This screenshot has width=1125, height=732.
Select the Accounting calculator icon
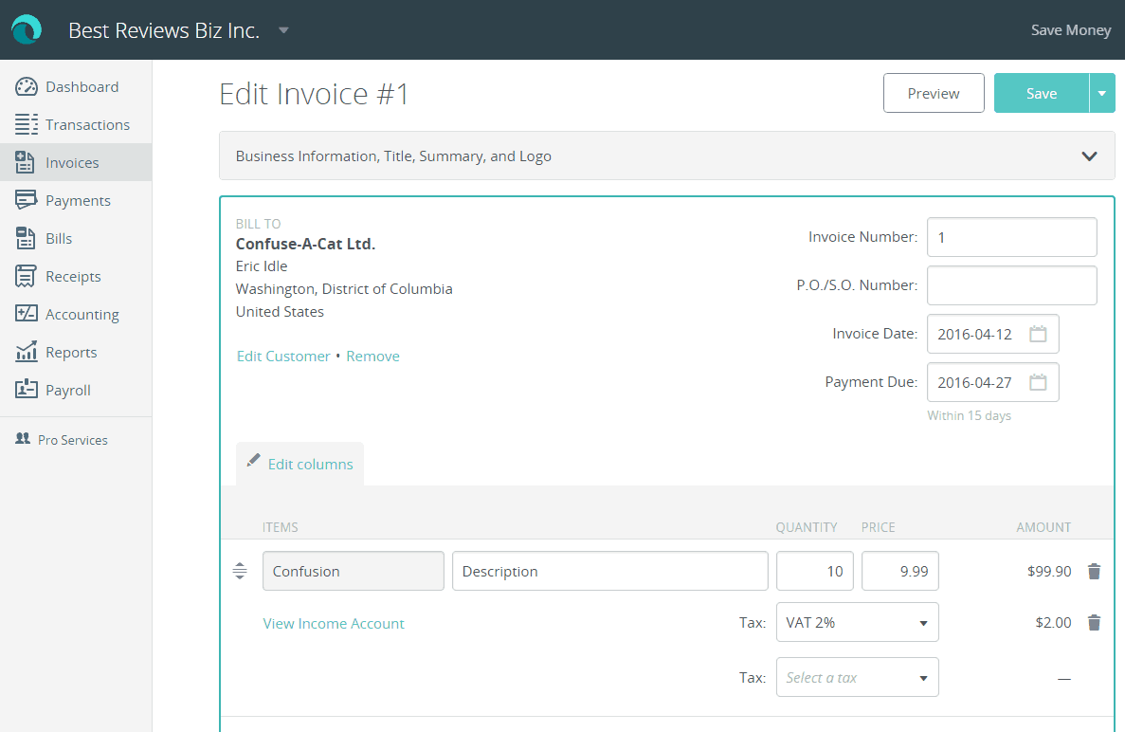click(26, 314)
